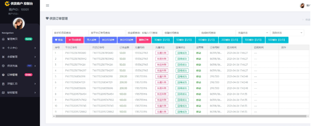Image resolution: width=312 pixels, height=126 pixels.
Task: Click the 300缓存【0/0】 button
Action: [x=254, y=40]
